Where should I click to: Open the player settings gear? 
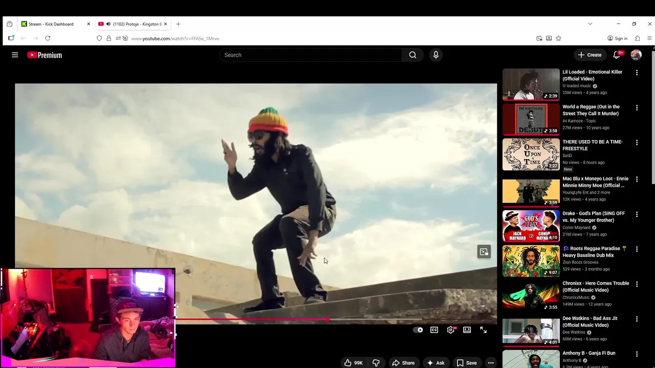click(451, 330)
